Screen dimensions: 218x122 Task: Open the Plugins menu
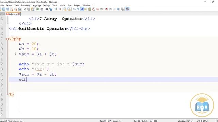tap(77, 5)
